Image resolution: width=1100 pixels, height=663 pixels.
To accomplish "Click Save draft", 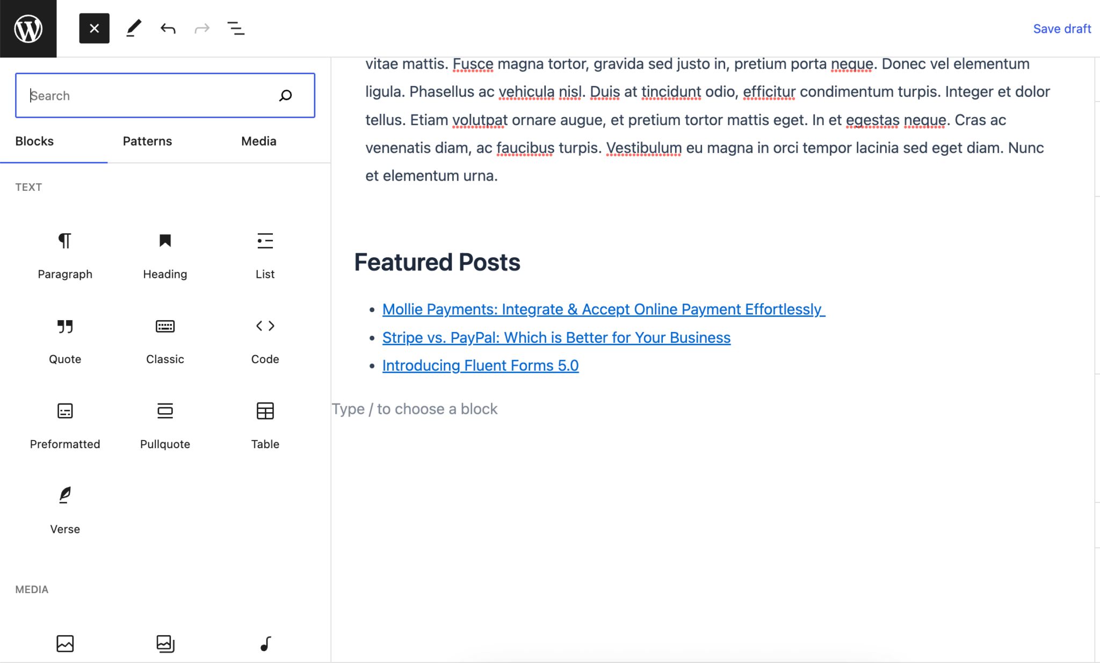I will click(x=1061, y=29).
